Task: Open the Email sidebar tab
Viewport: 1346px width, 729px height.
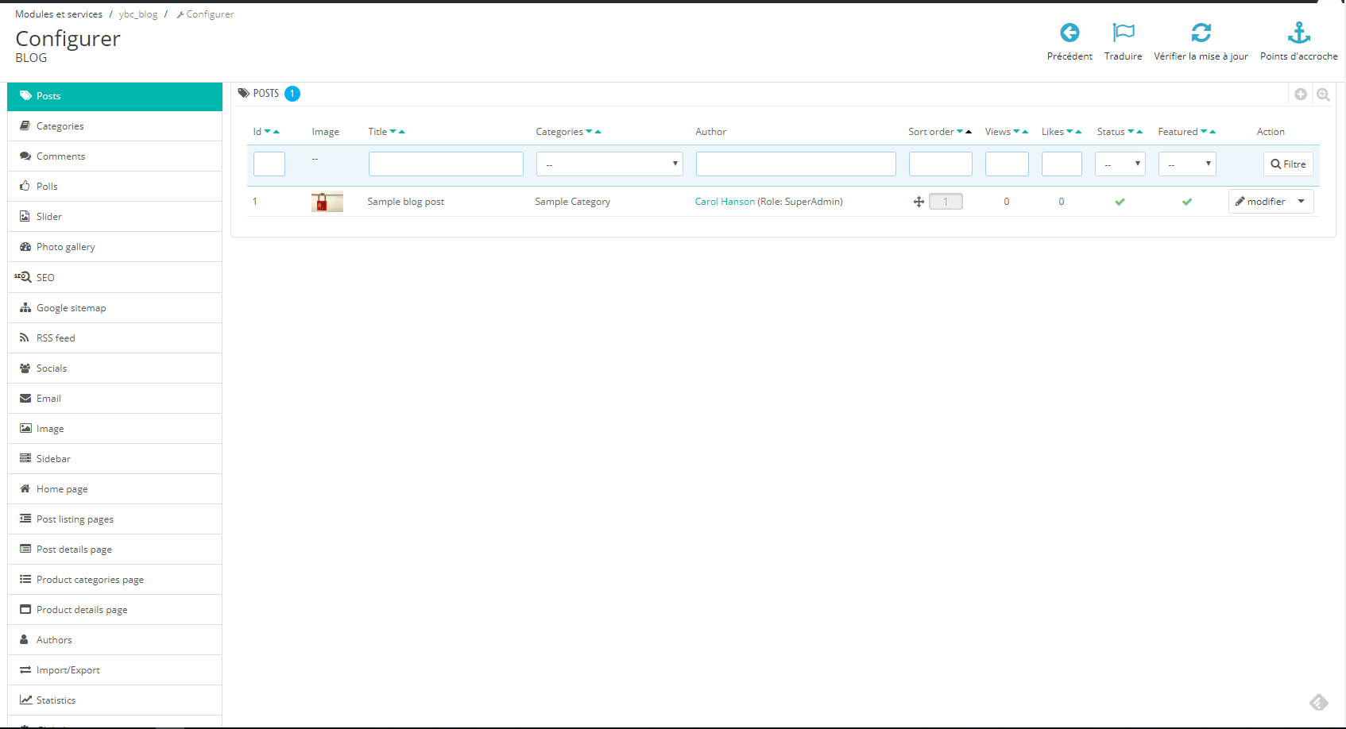Action: [x=114, y=399]
